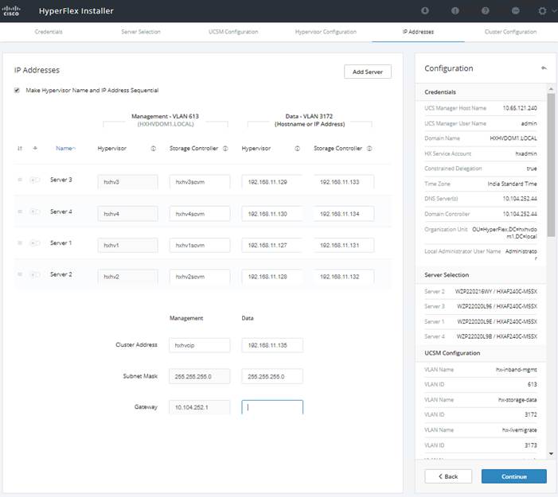Collapse the Configuration side panel
Screen dimensions: 558x497
coord(544,68)
